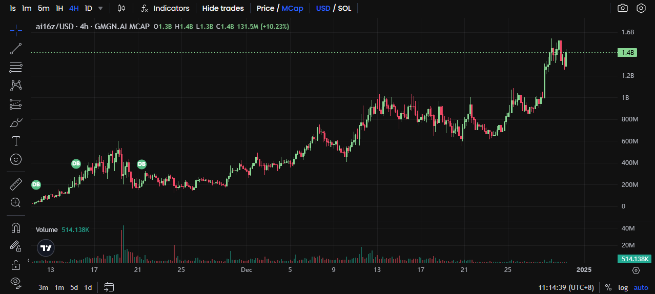
Task: Open the Indicators dialog
Action: click(x=166, y=8)
